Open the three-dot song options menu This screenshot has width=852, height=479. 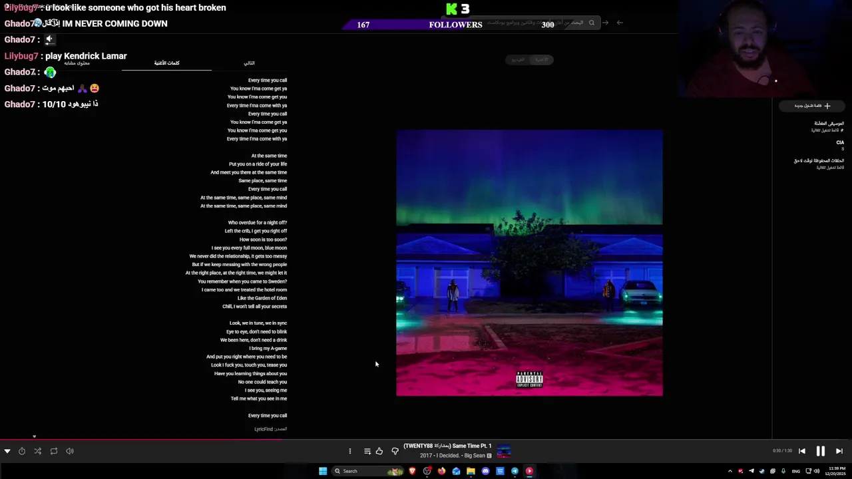pyautogui.click(x=349, y=451)
